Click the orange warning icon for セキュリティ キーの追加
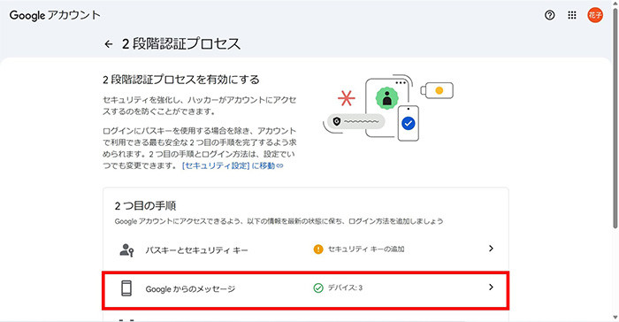Image resolution: width=619 pixels, height=322 pixels. point(318,249)
